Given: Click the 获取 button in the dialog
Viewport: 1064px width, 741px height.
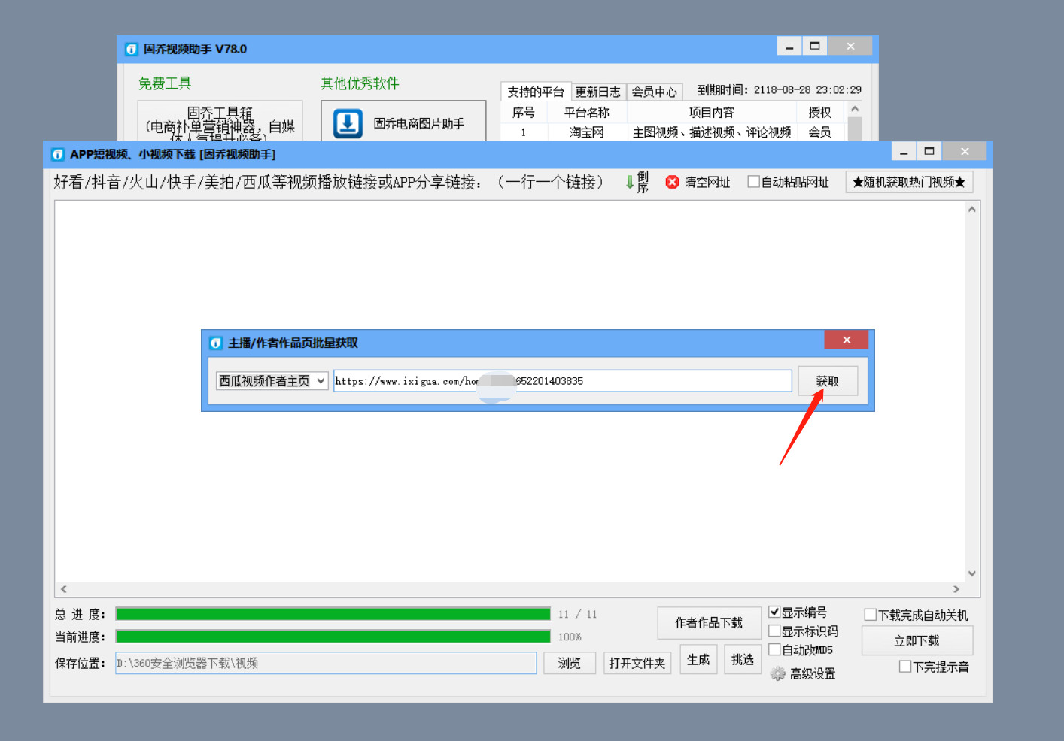Looking at the screenshot, I should (827, 381).
